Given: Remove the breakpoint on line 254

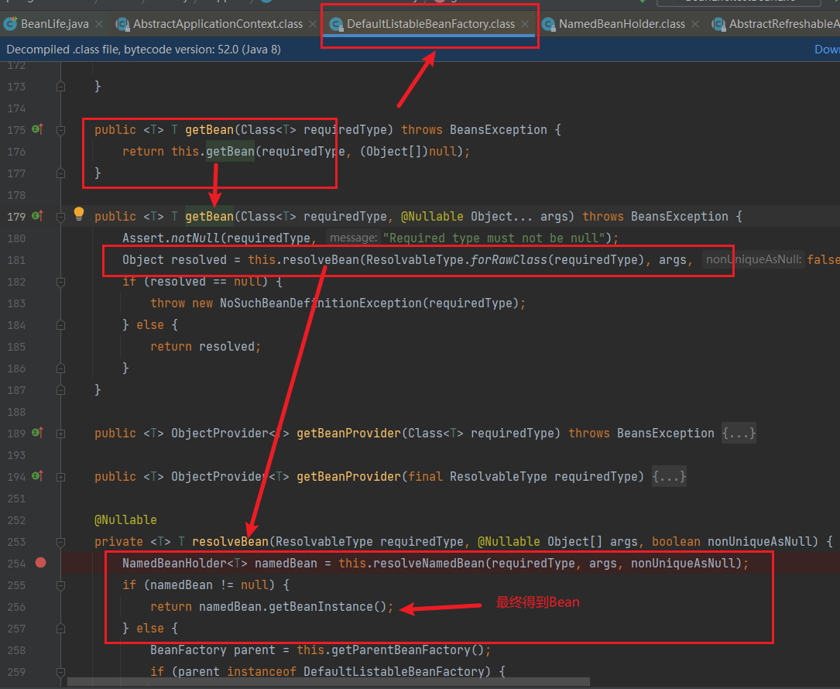Looking at the screenshot, I should tap(41, 563).
